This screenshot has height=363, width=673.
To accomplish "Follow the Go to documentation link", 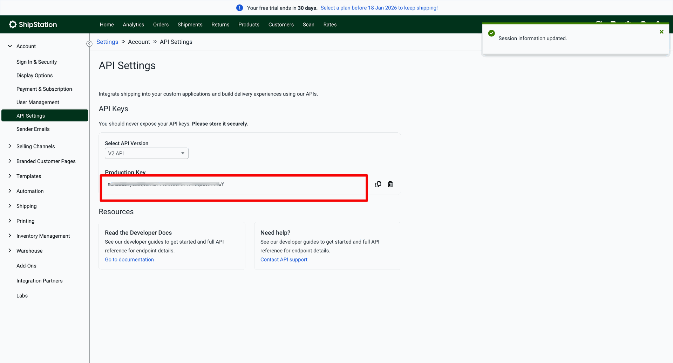I will point(129,259).
